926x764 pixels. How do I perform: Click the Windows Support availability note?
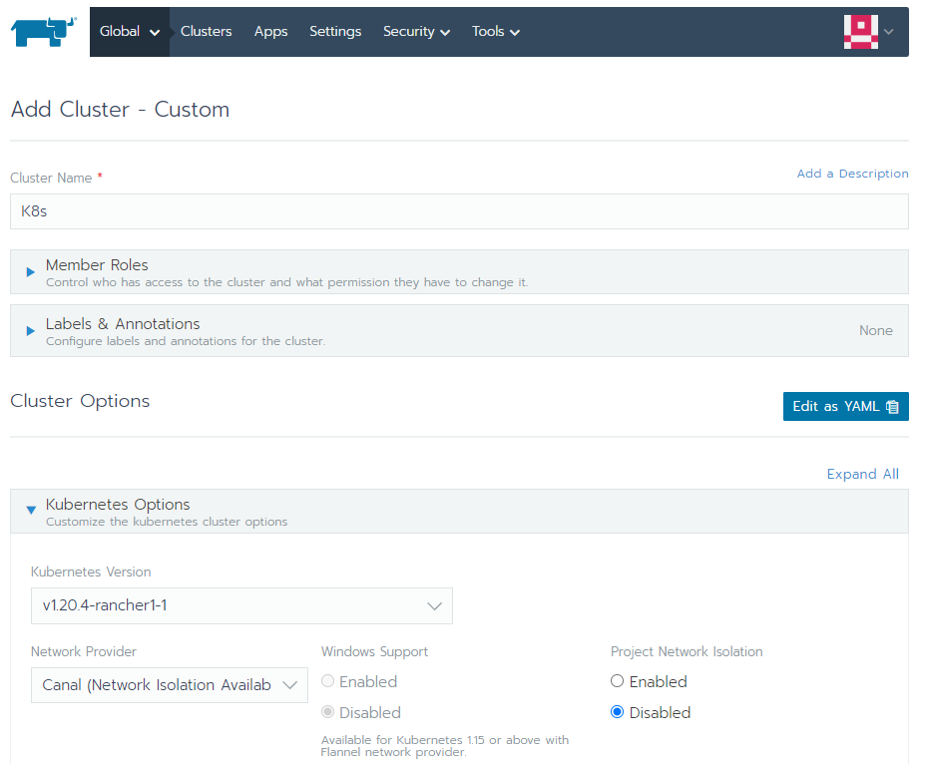445,746
